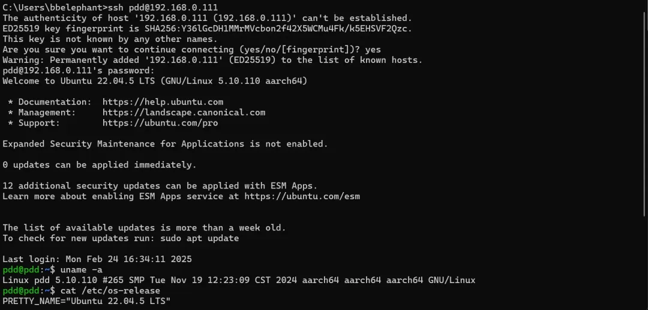This screenshot has width=648, height=310.
Task: Click the 'yes' answer after the fingerprint prompt
Action: [373, 50]
